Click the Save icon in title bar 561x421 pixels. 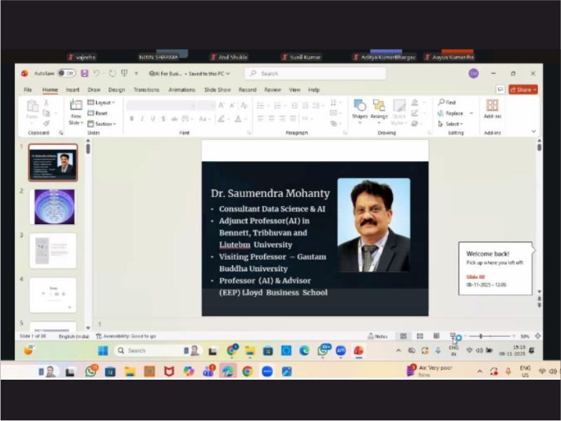(x=85, y=74)
